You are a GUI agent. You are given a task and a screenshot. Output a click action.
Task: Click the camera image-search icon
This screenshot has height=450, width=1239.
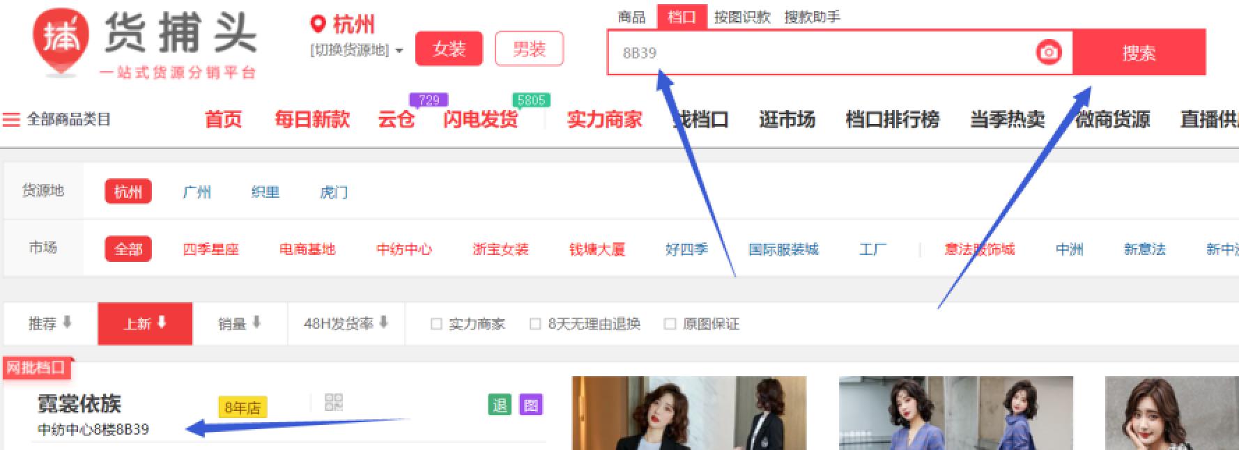pyautogui.click(x=1048, y=52)
